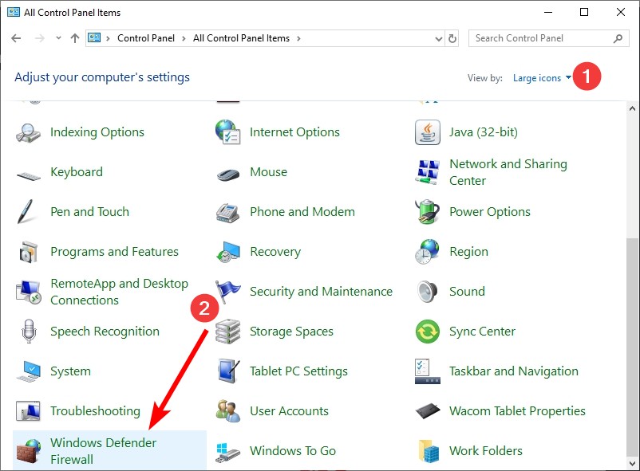Image resolution: width=640 pixels, height=471 pixels.
Task: Click the Windows Defender Firewall brick icon
Action: 29,451
